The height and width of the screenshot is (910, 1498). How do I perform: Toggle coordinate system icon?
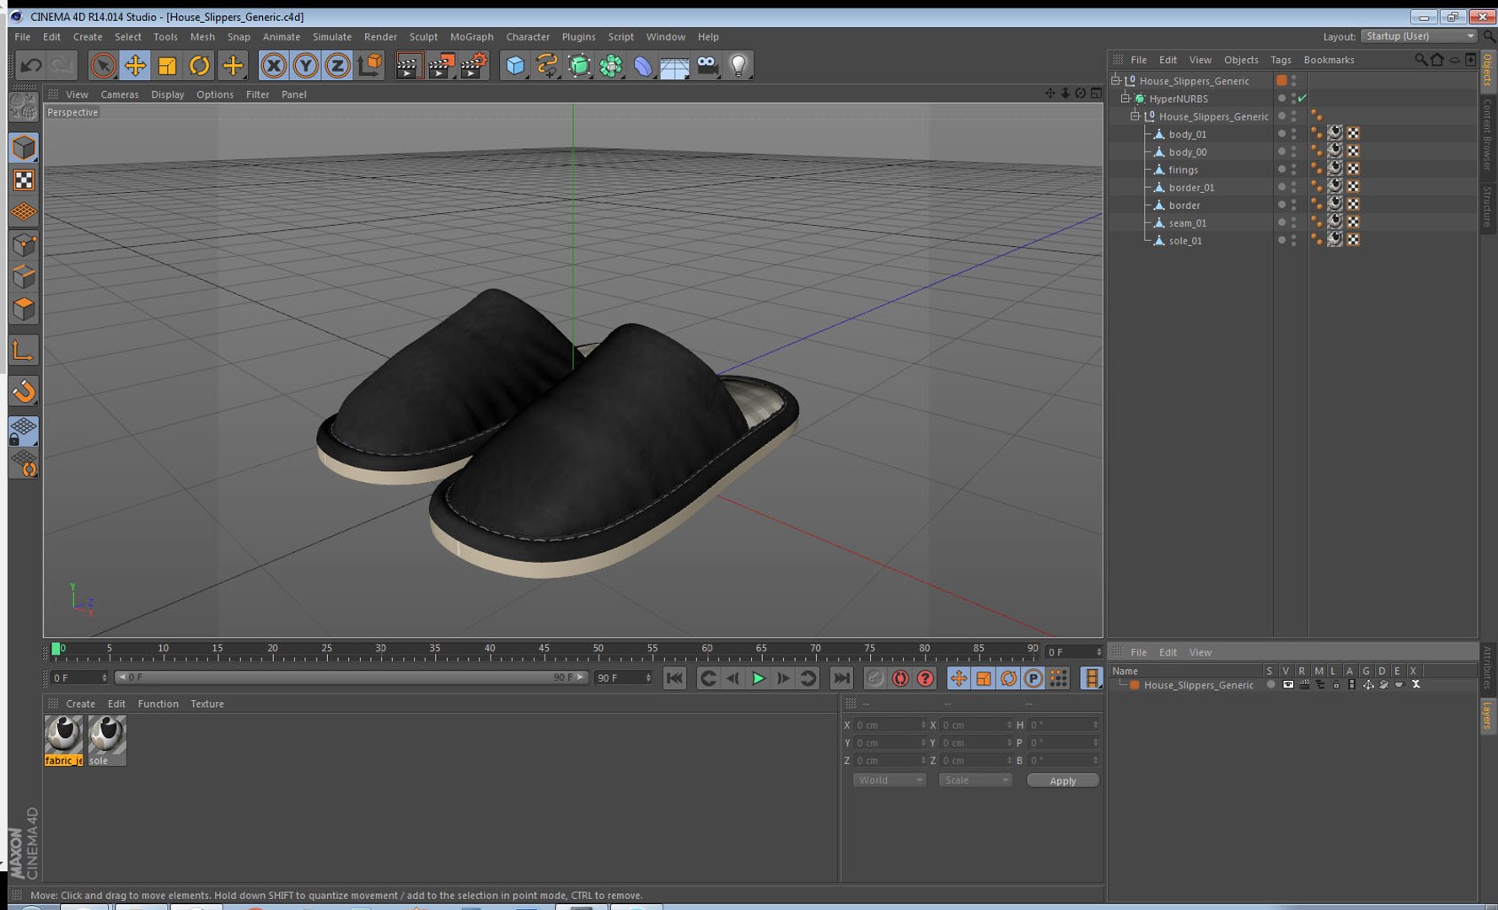click(x=369, y=65)
